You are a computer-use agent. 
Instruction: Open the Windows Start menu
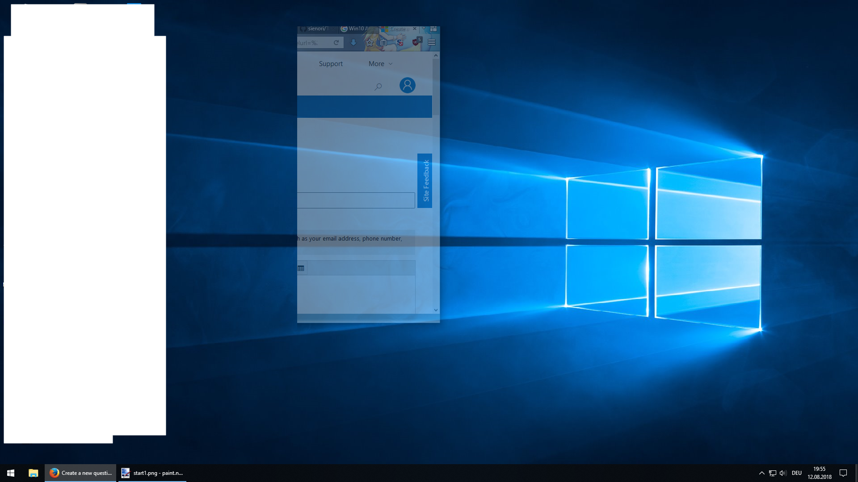point(11,473)
